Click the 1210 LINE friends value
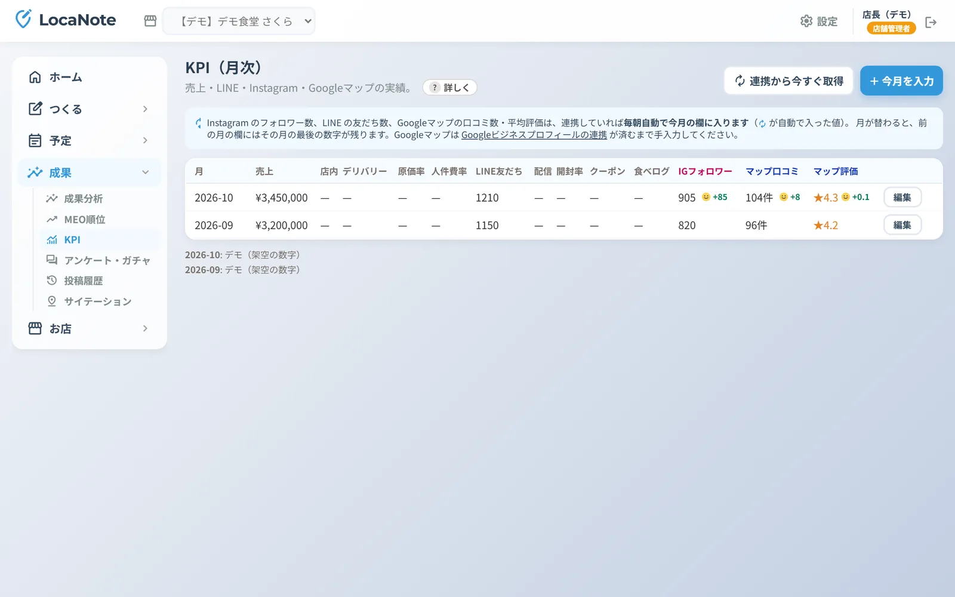Image resolution: width=955 pixels, height=597 pixels. point(487,198)
